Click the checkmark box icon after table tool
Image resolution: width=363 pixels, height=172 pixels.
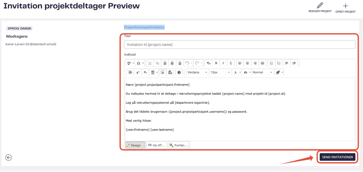(x=163, y=72)
